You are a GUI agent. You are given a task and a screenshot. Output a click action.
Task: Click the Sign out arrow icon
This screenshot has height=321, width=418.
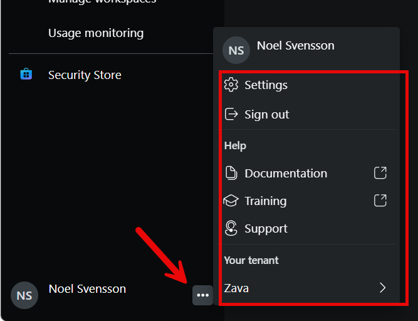click(x=231, y=114)
